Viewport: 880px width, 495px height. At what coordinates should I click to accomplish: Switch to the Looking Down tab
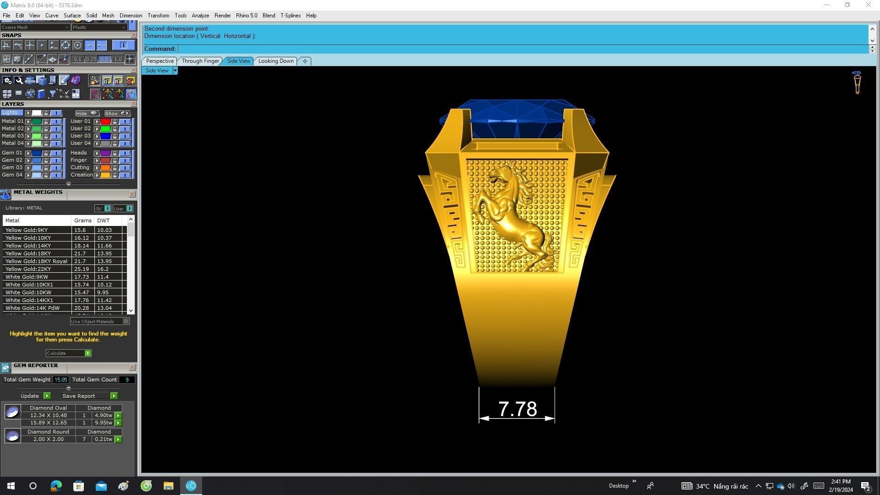[276, 61]
